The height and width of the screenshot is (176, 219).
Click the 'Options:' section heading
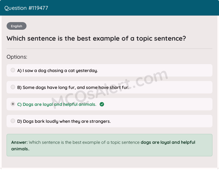point(17,57)
